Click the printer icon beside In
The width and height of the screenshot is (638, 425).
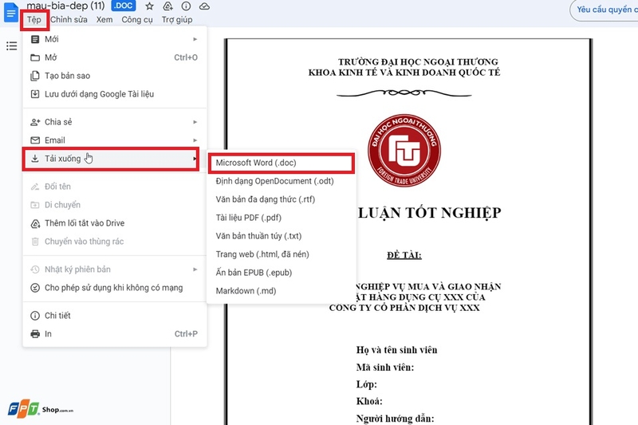click(35, 334)
